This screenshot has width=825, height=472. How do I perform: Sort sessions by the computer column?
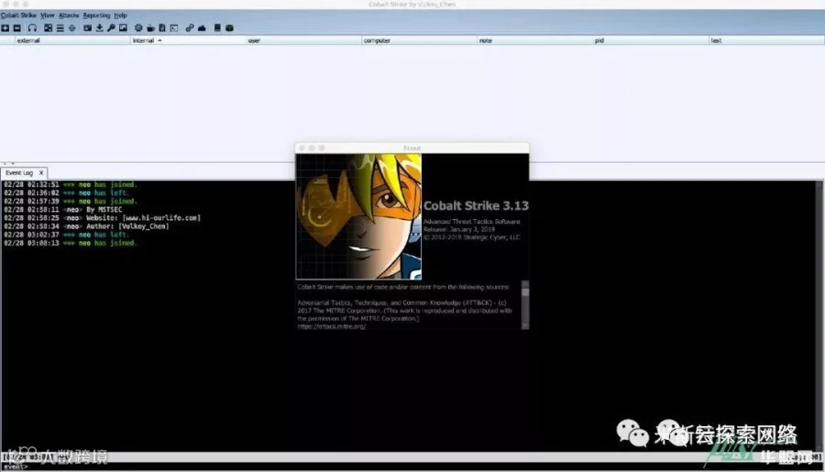click(x=419, y=40)
